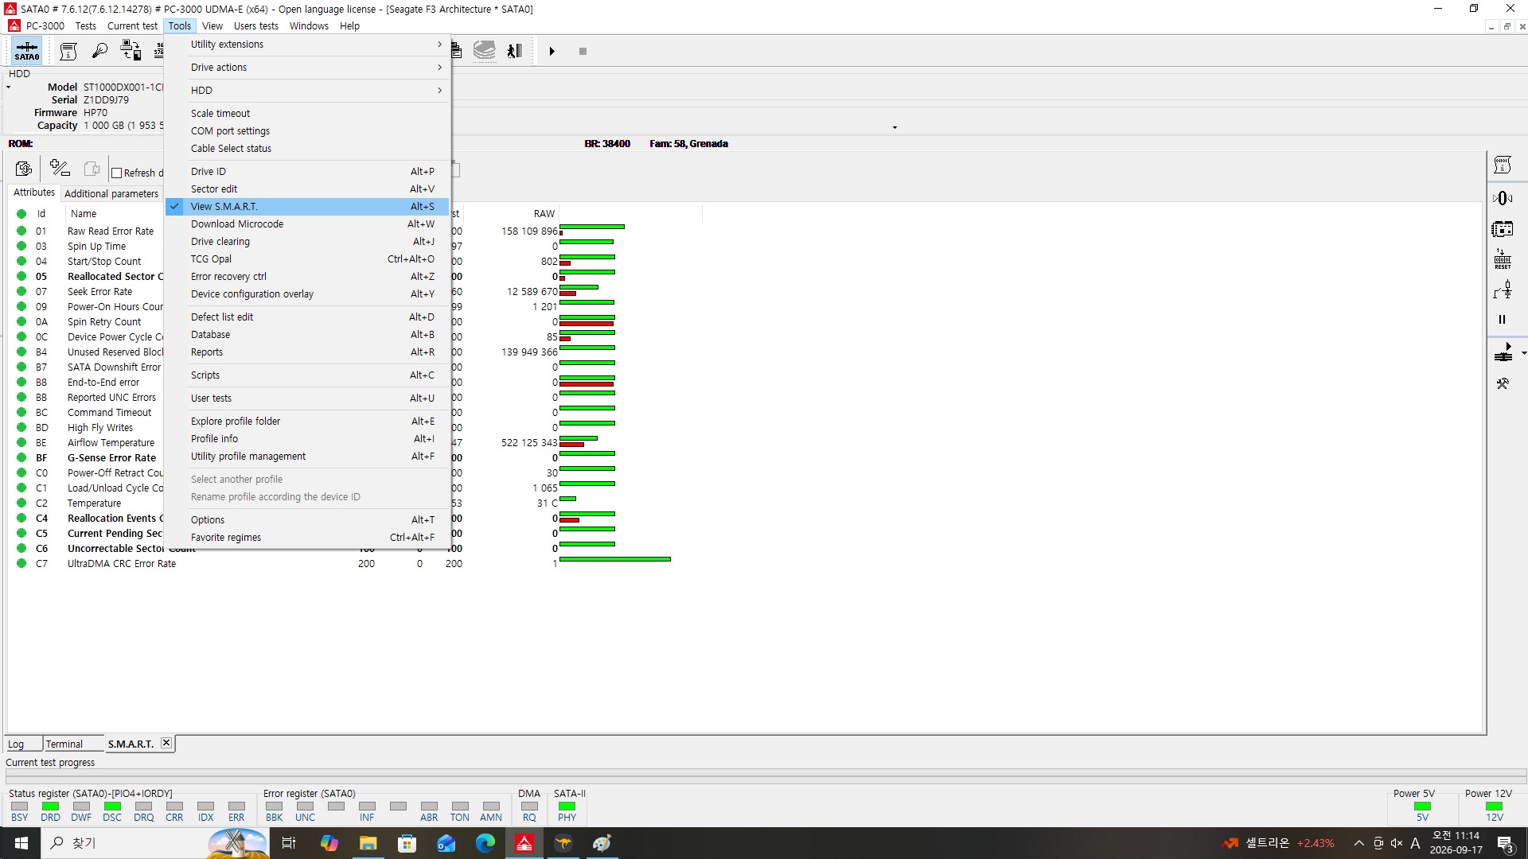Open Microsoft Edge from taskbar
The image size is (1528, 859).
(x=485, y=843)
